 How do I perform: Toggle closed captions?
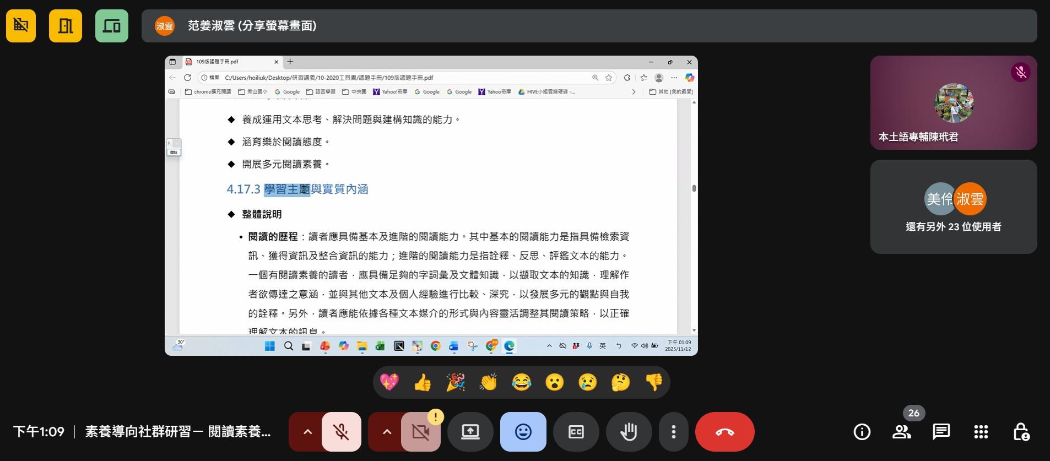[x=576, y=432]
